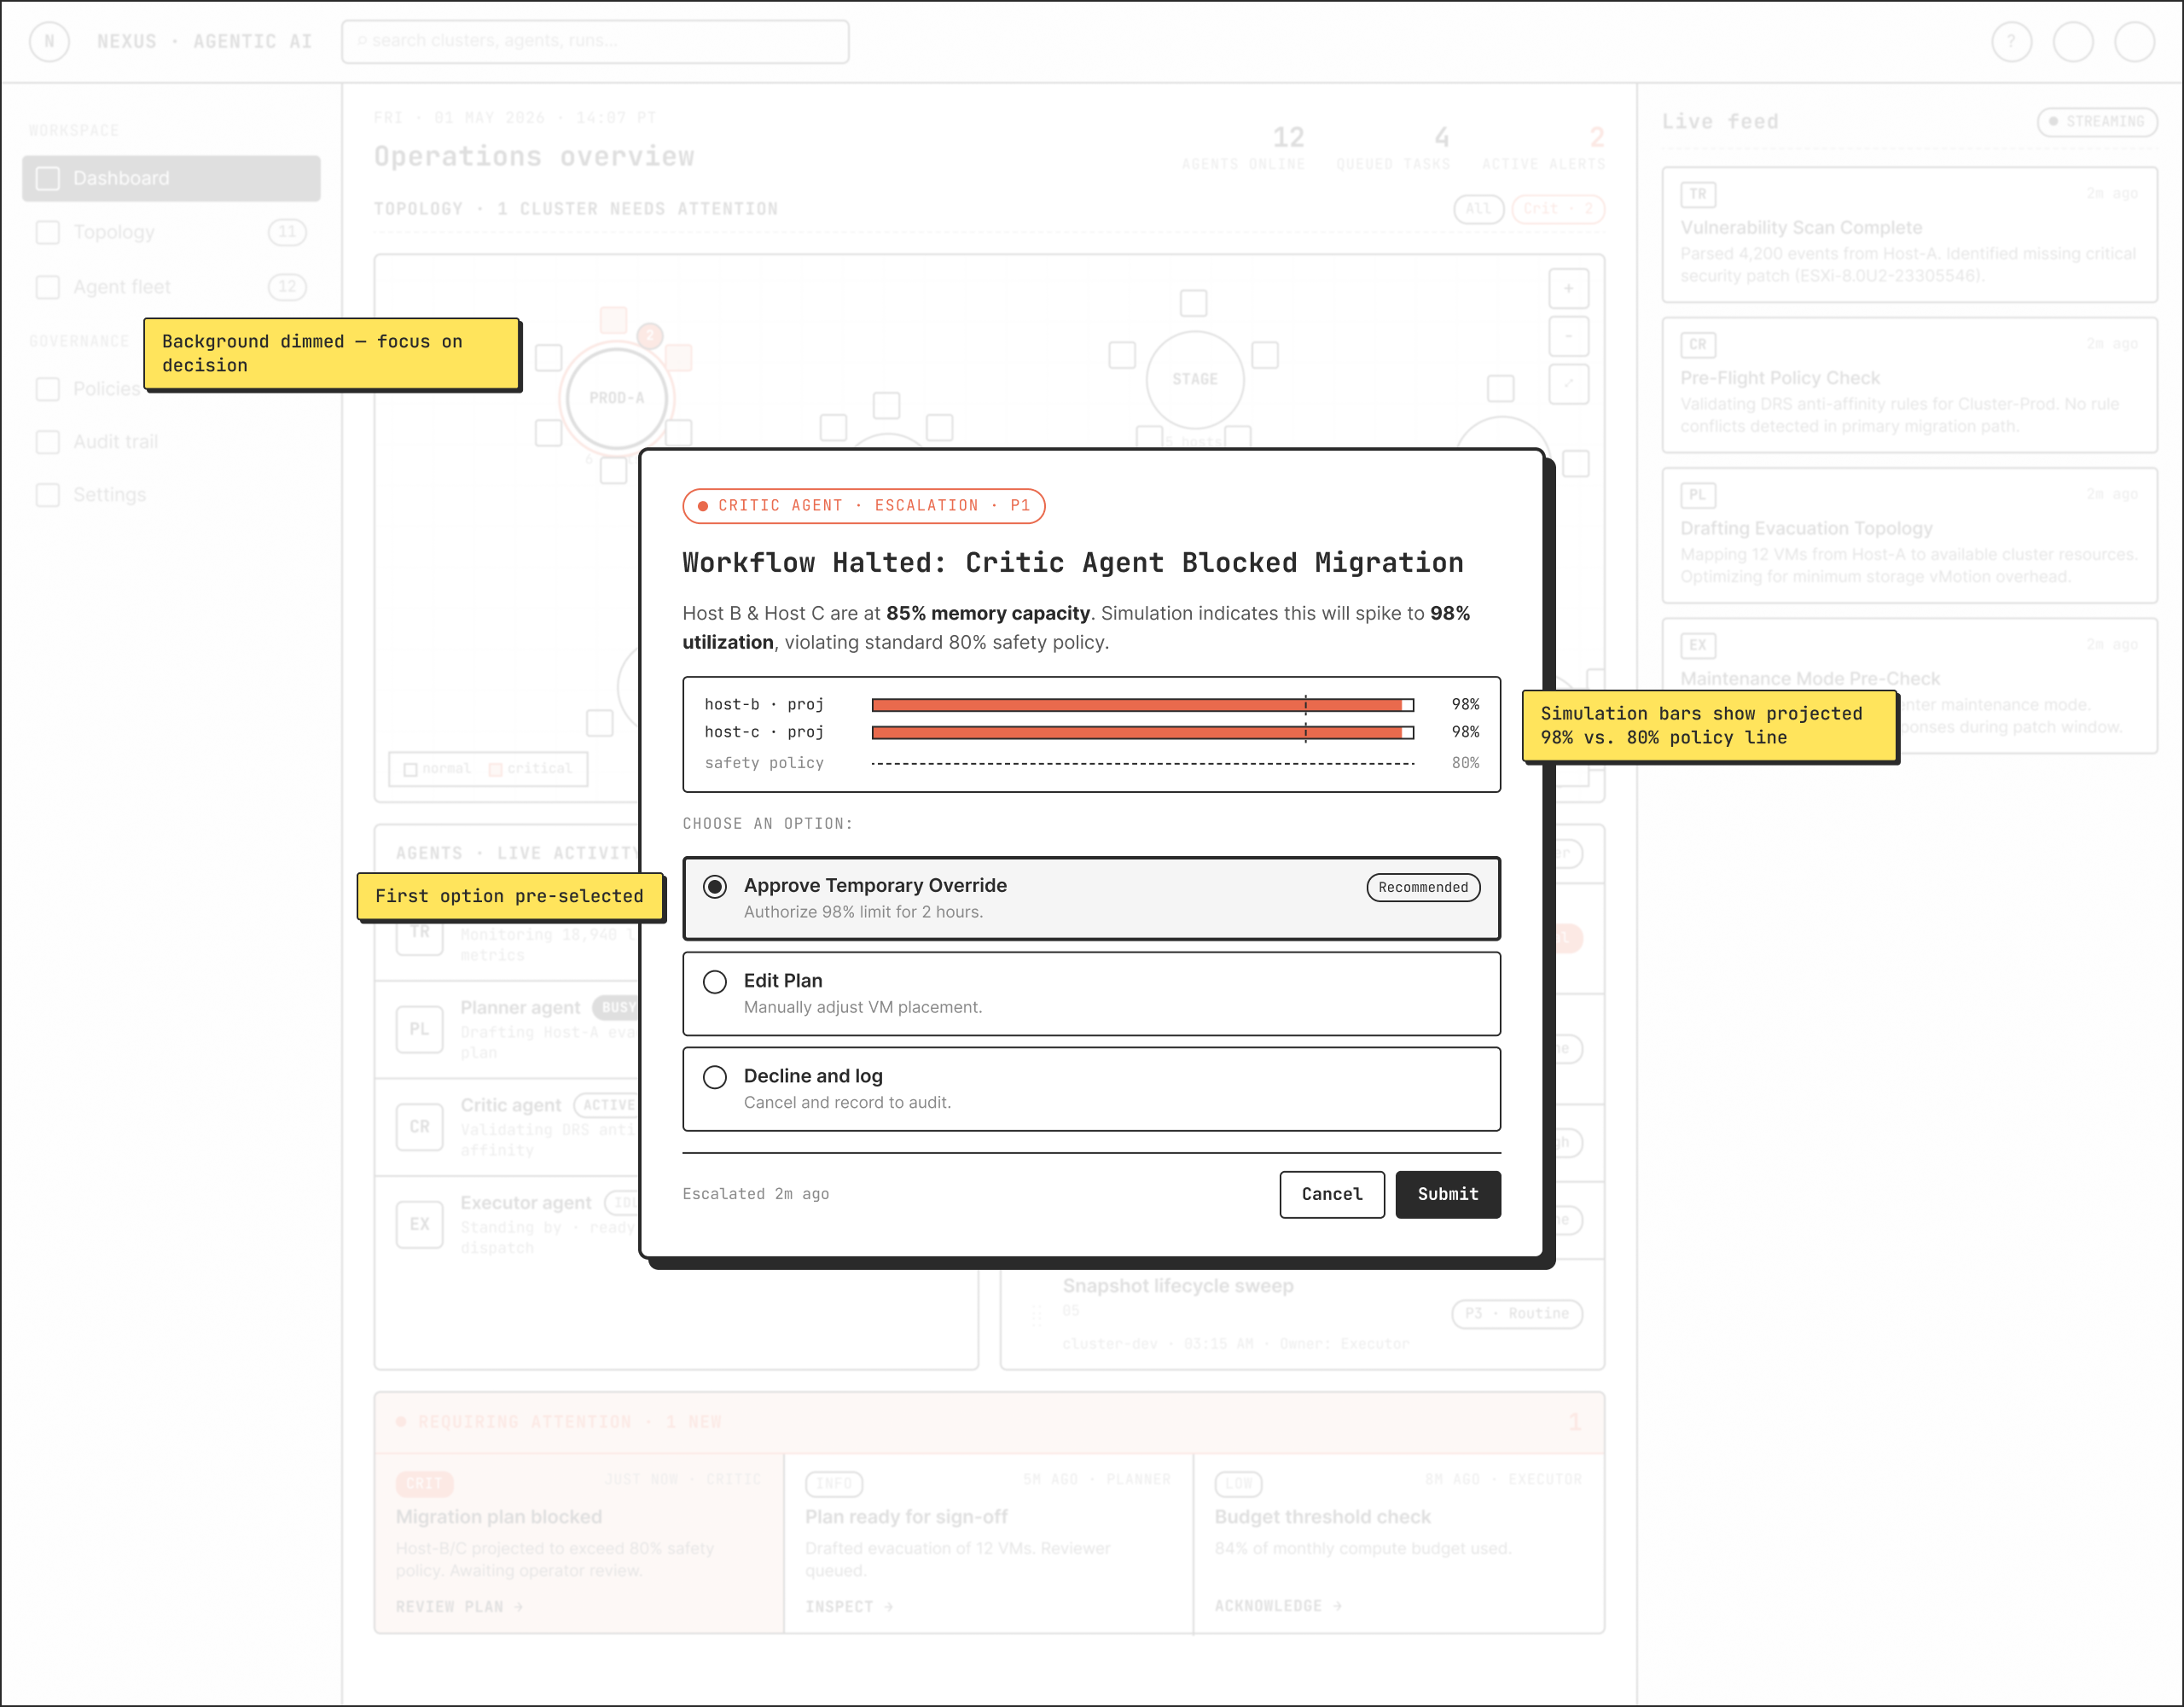This screenshot has width=2184, height=1707.
Task: Open the Pre-Flight Policy Check feed title
Action: (1780, 378)
